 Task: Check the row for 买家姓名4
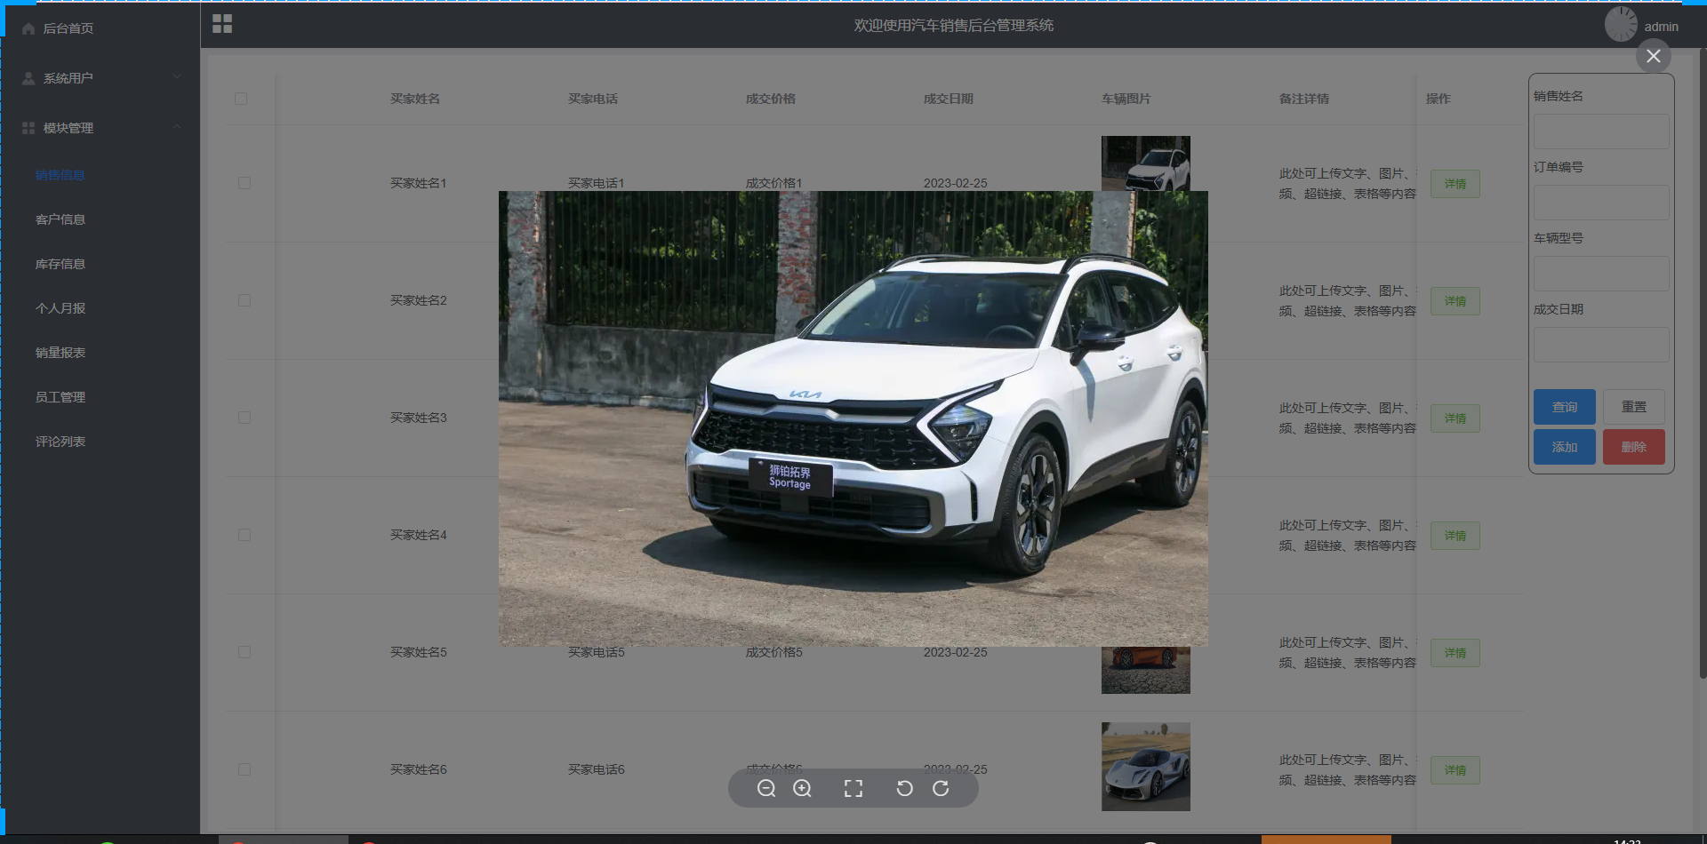pos(244,535)
